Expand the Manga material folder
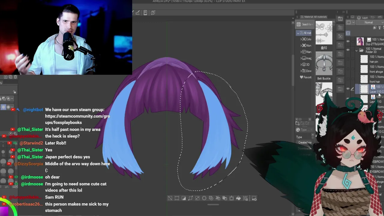Screen dimensions: 384x216 coord(301,52)
